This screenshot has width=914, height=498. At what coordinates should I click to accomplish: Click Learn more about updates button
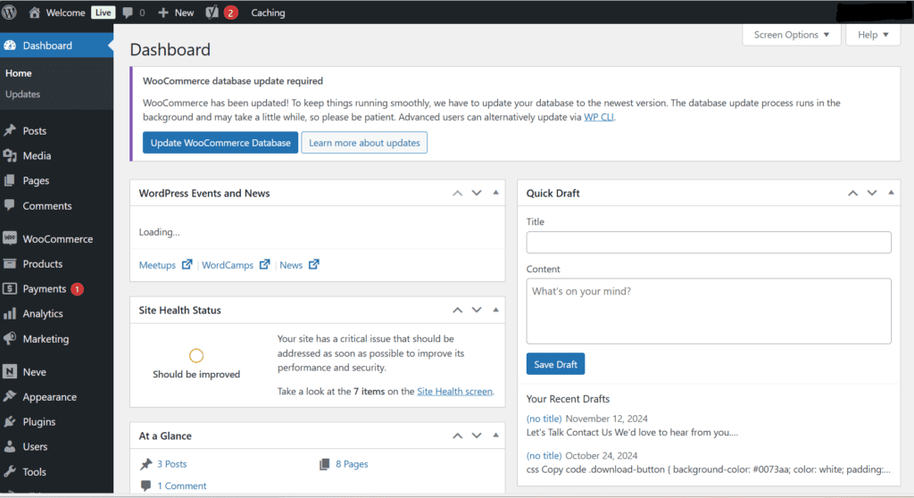coord(364,143)
